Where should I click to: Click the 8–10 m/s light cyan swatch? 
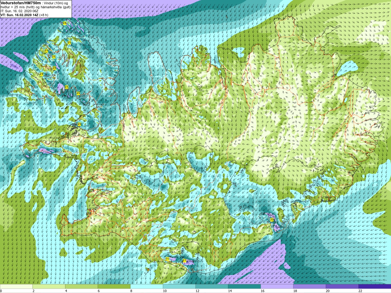tap(147, 287)
